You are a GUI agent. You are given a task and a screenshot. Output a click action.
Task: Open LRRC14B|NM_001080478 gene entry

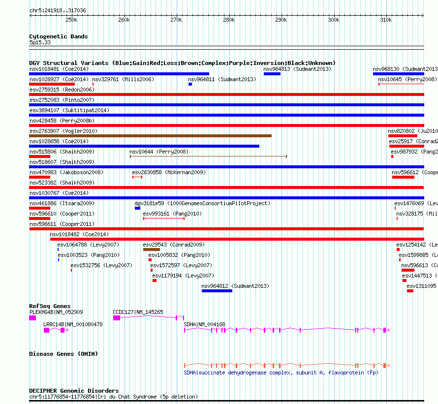(x=73, y=324)
